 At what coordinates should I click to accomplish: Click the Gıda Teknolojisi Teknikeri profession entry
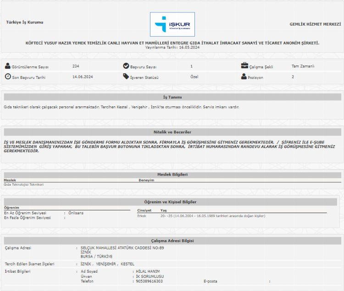(24, 184)
